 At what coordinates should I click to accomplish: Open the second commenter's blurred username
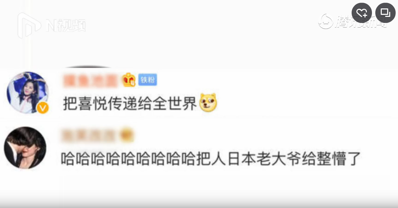click(x=89, y=136)
